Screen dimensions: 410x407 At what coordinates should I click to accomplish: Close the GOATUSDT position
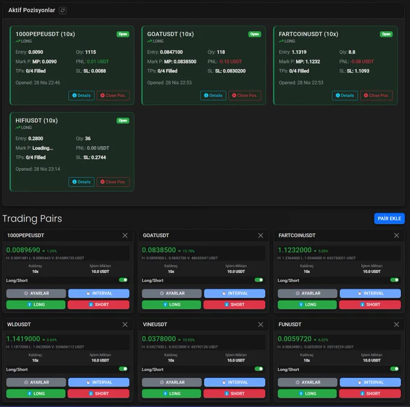[x=245, y=95]
